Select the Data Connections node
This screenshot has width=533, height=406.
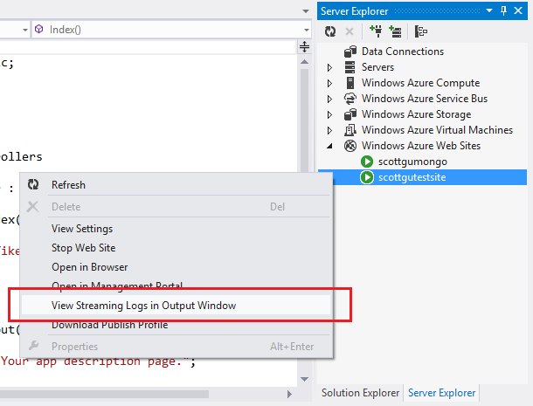[403, 52]
